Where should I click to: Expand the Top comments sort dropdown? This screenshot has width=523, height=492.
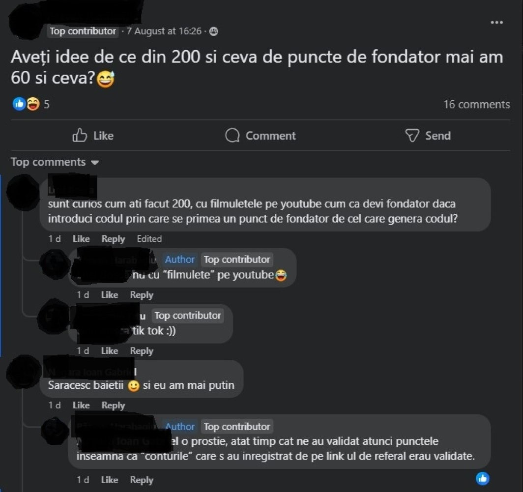click(55, 162)
